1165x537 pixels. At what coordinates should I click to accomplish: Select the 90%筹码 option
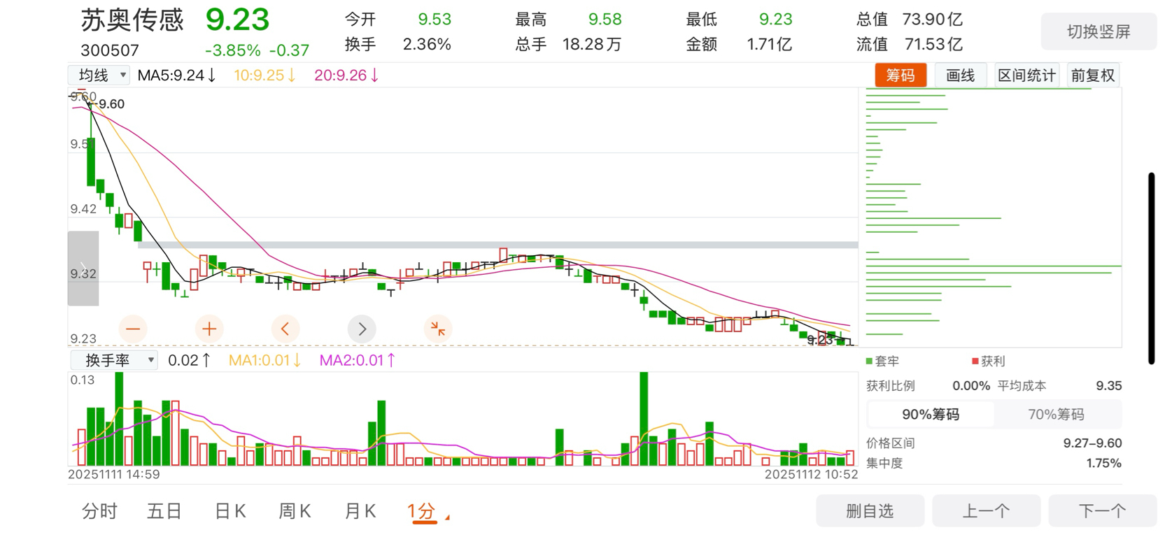(930, 415)
